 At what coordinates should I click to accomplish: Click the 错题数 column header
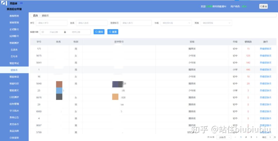point(248,42)
